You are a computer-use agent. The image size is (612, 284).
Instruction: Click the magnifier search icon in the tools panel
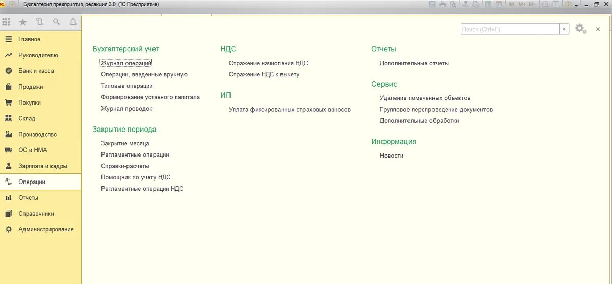(57, 22)
